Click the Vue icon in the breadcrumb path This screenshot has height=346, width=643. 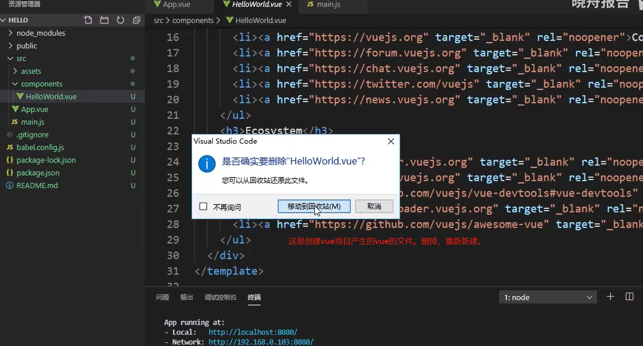pos(230,20)
